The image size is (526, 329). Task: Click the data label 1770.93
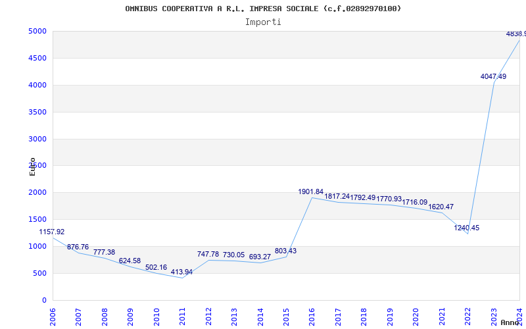click(x=389, y=199)
